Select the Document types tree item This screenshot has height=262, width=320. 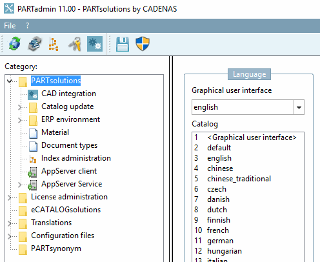pos(69,145)
